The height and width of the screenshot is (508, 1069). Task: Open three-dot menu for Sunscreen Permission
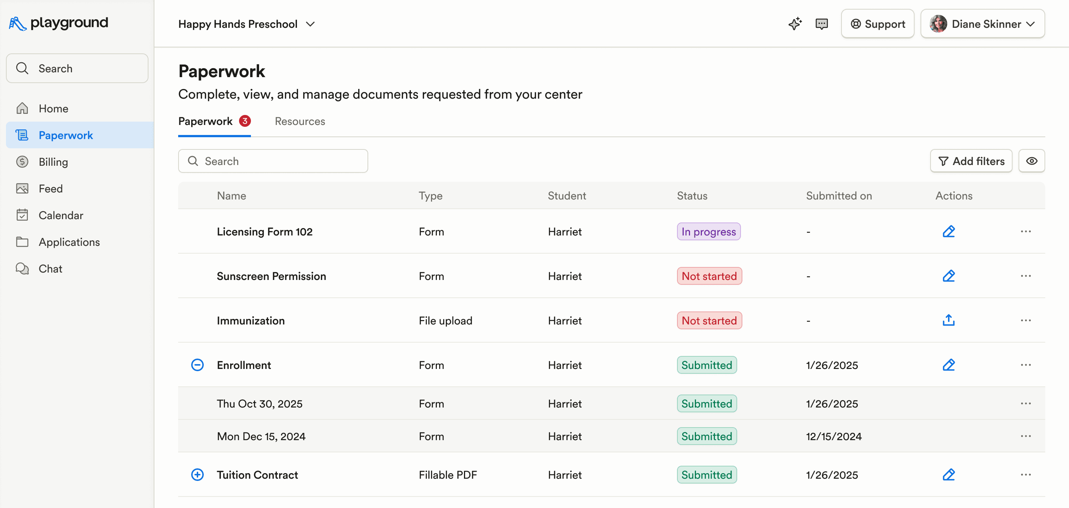[x=1026, y=276]
